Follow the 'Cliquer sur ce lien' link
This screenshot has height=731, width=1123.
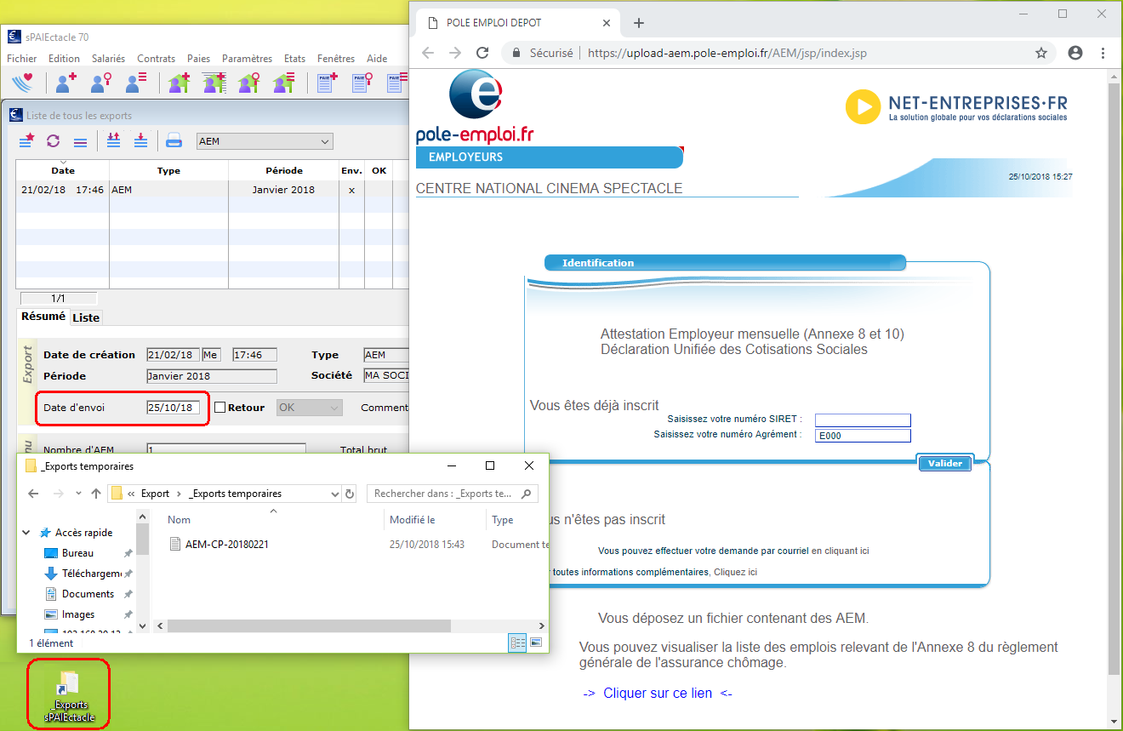[658, 694]
